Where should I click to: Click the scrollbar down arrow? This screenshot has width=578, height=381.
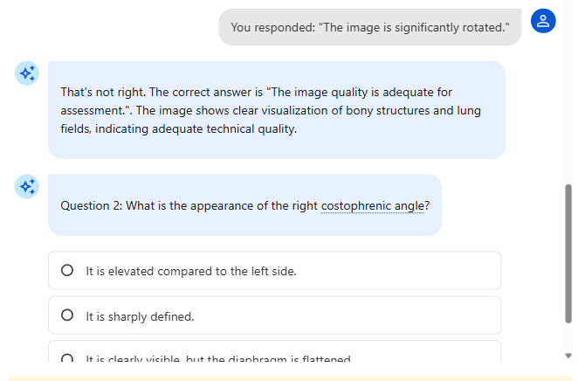point(568,356)
